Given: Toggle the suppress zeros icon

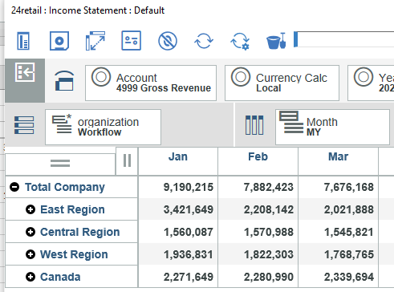Looking at the screenshot, I should [168, 41].
